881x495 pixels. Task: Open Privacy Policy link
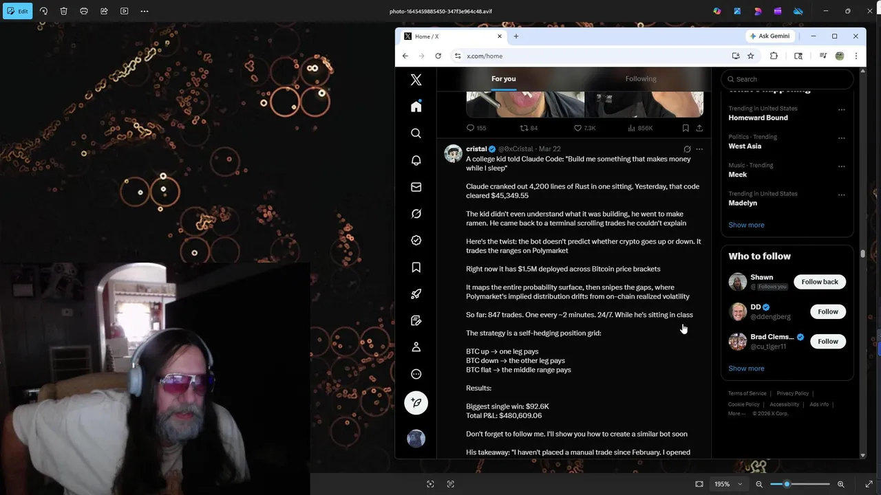pos(792,393)
